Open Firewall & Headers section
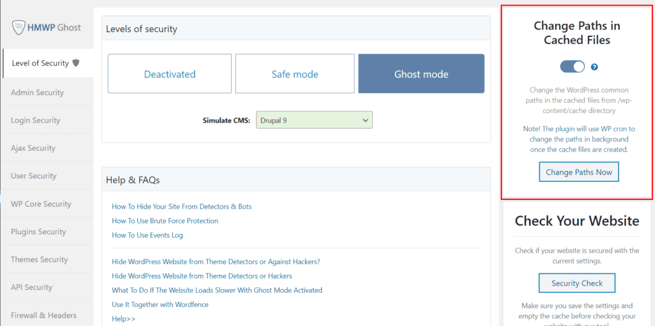 click(47, 315)
